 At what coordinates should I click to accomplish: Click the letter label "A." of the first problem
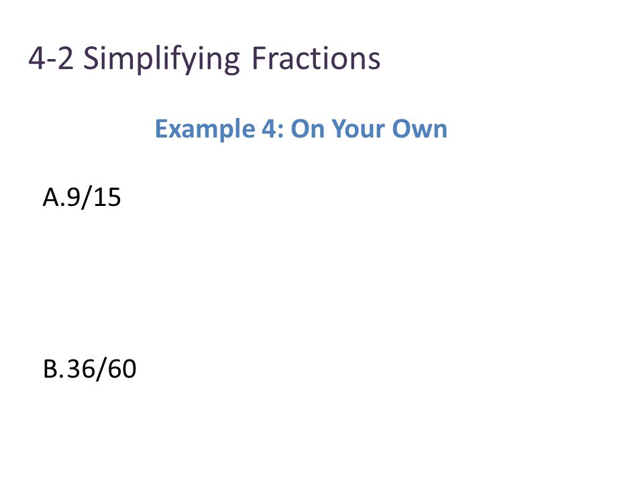coord(54,197)
